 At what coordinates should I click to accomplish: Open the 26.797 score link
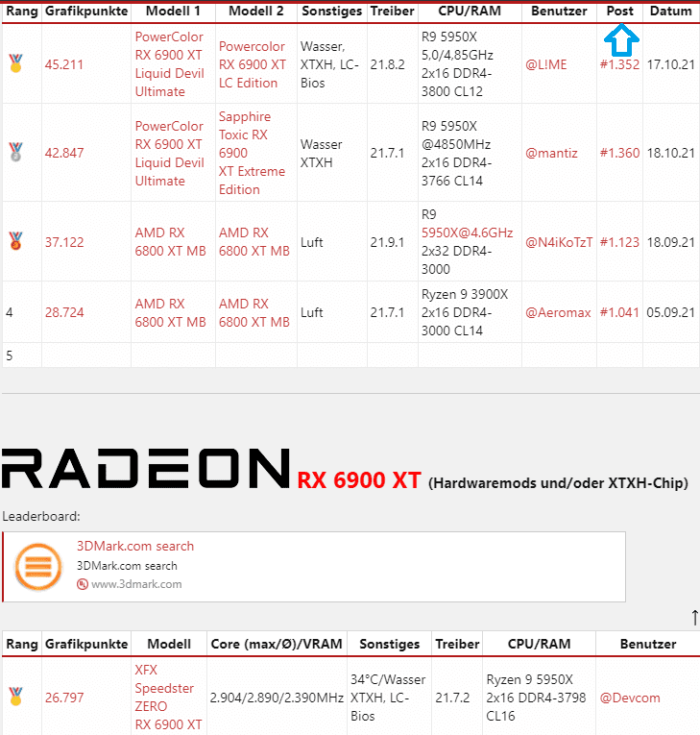click(x=64, y=698)
